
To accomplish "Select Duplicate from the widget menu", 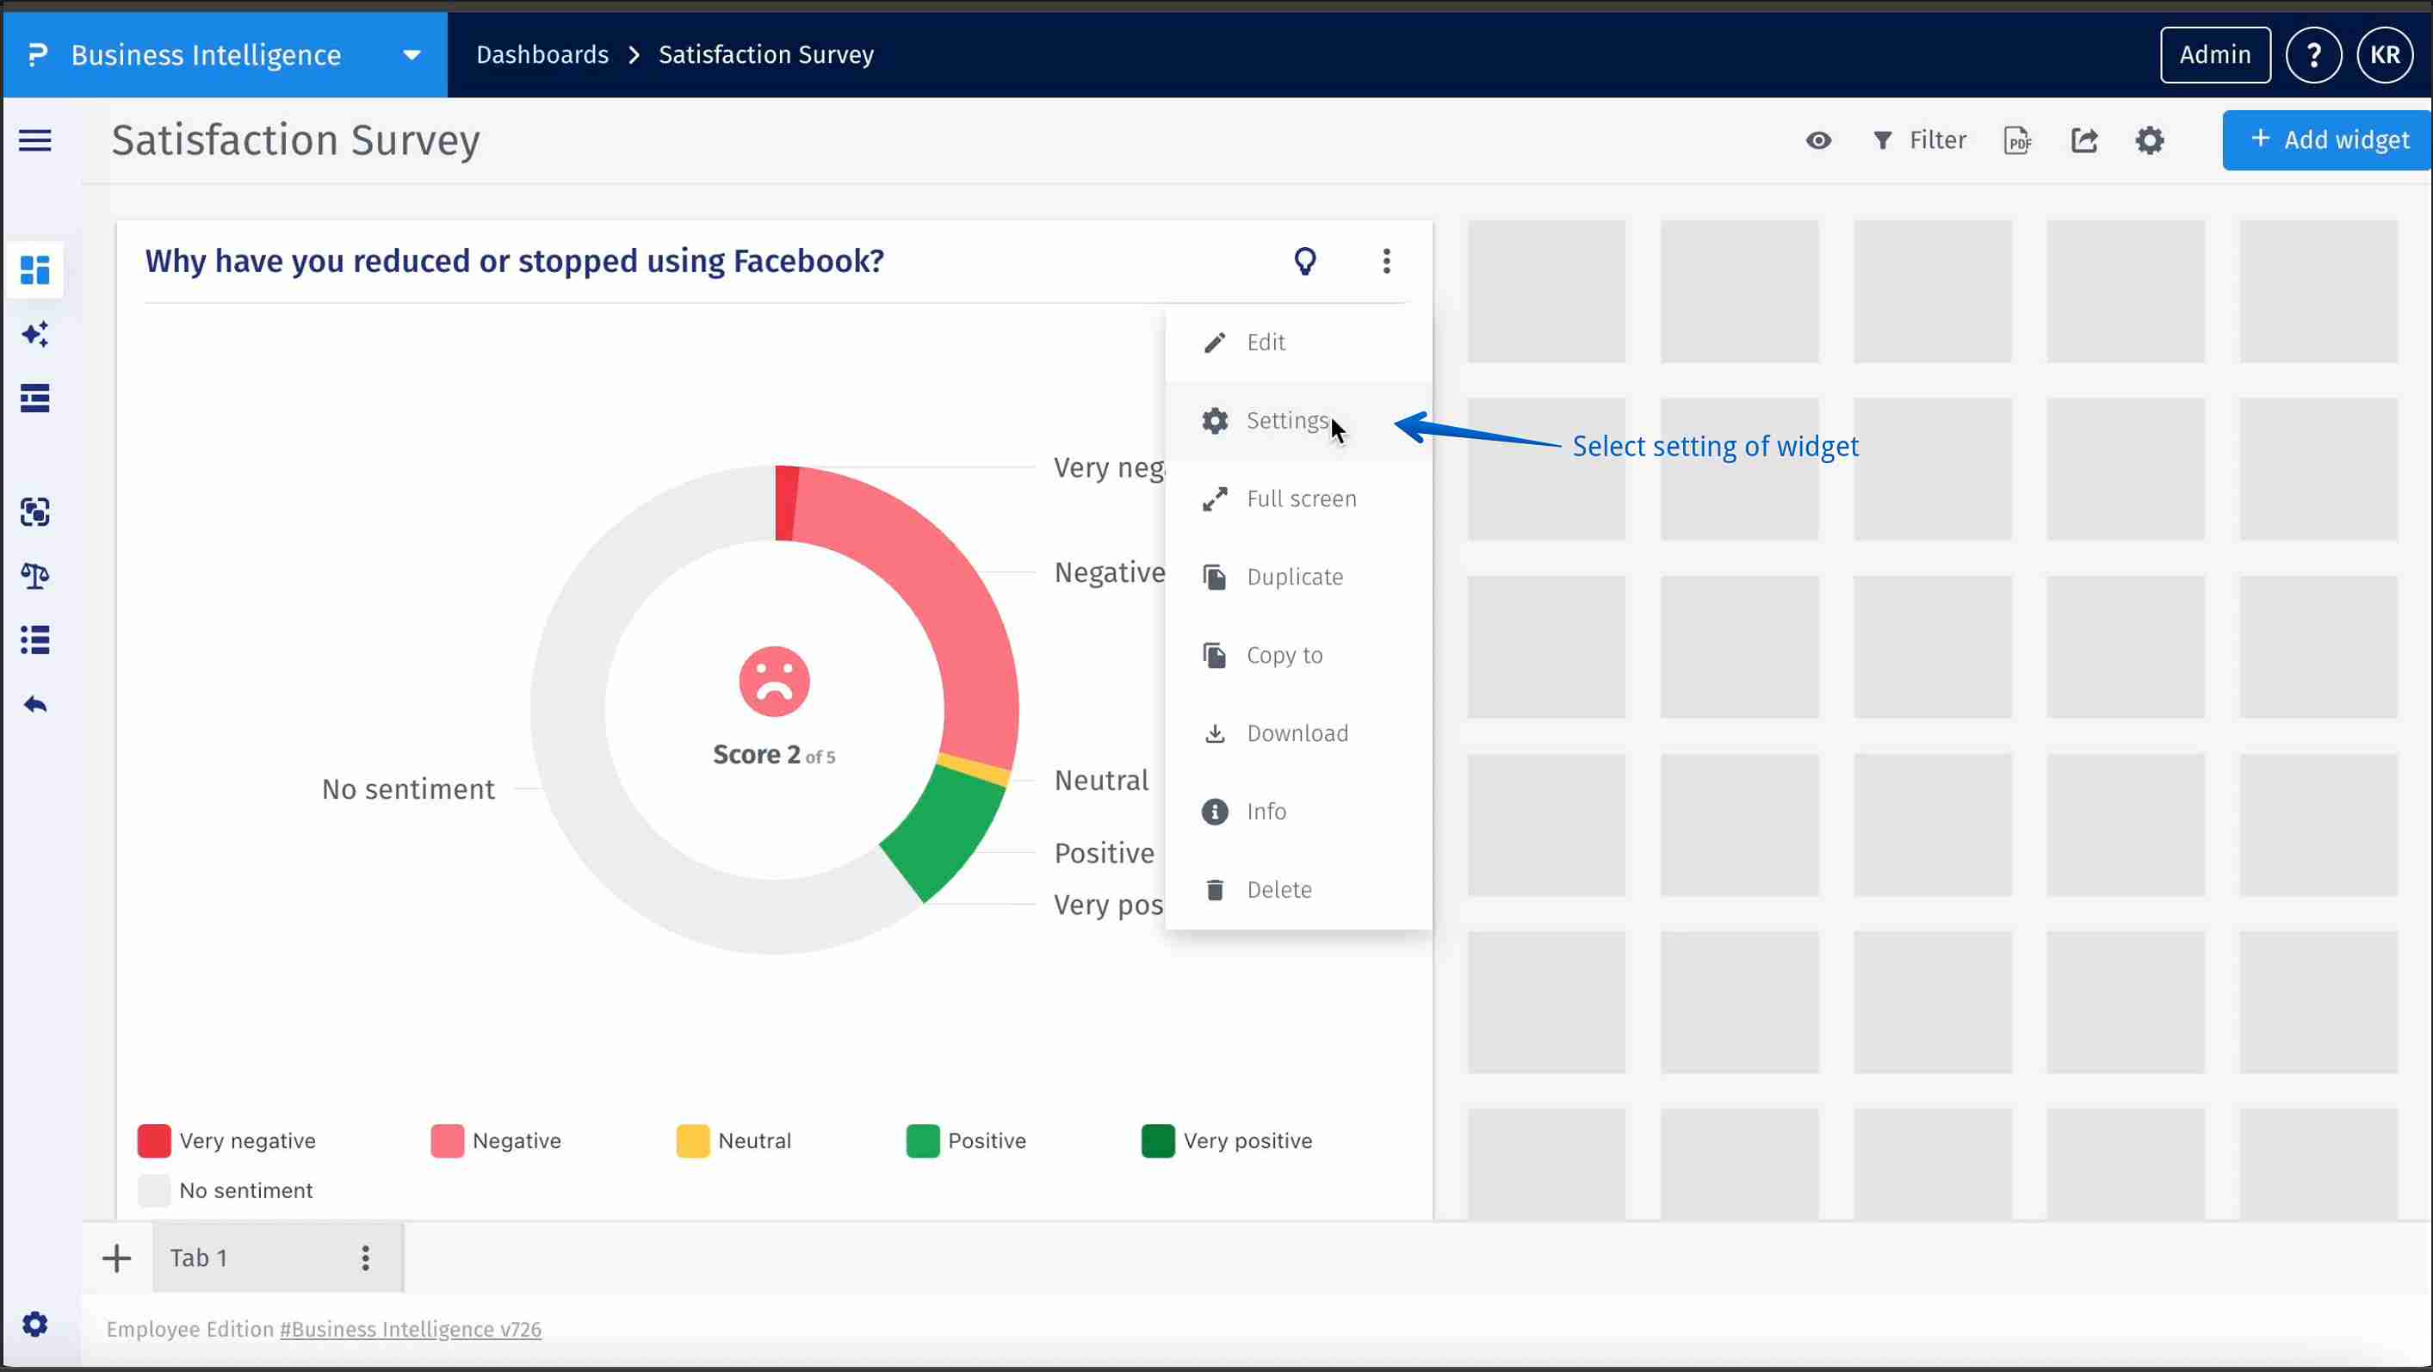I will 1294,577.
